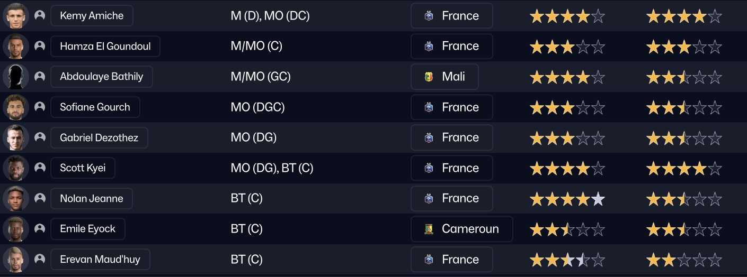
Task: Select Erevan Maud'huy name button
Action: 100,260
